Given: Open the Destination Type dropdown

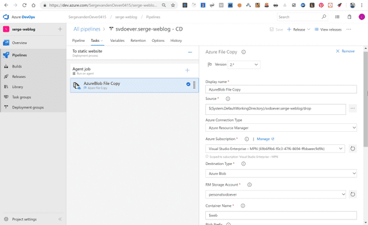Looking at the screenshot, I should pyautogui.click(x=281, y=174).
